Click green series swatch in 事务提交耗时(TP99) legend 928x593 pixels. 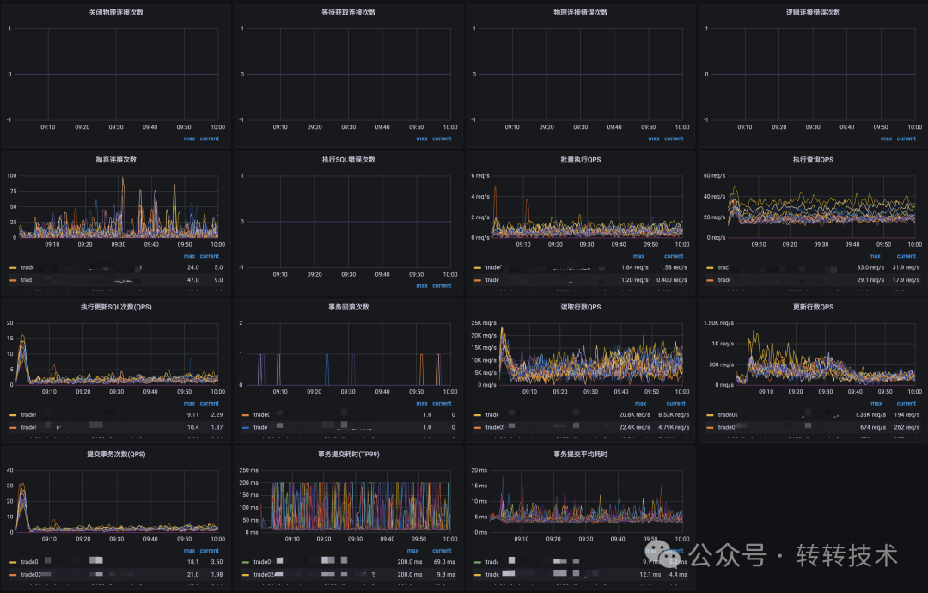pos(246,562)
